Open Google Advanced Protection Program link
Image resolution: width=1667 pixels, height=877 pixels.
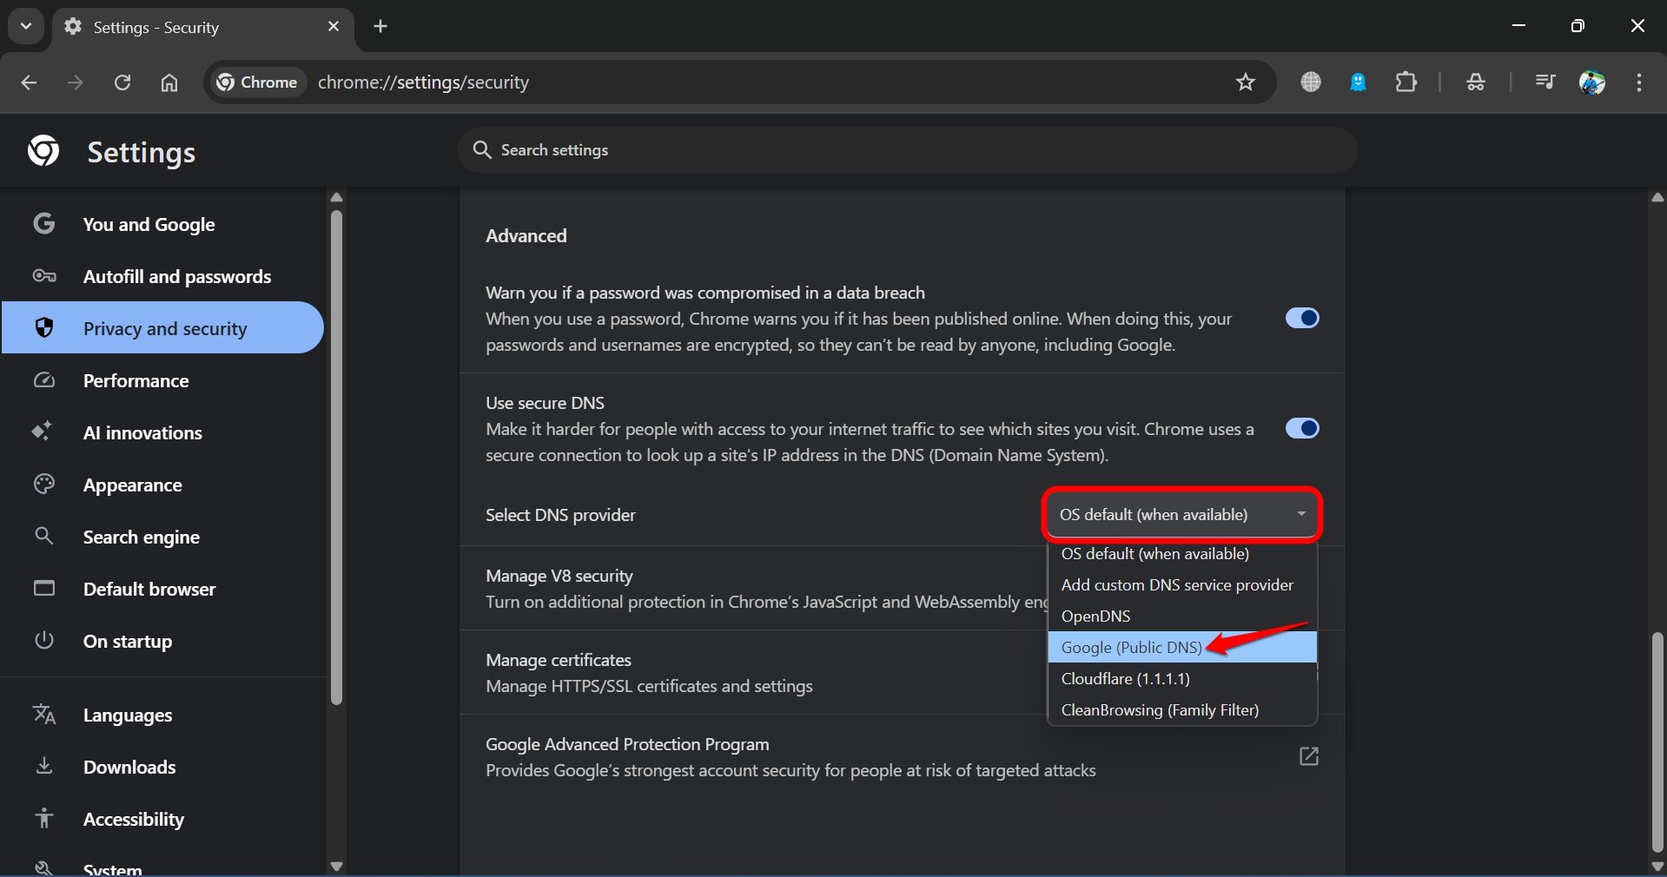click(903, 756)
